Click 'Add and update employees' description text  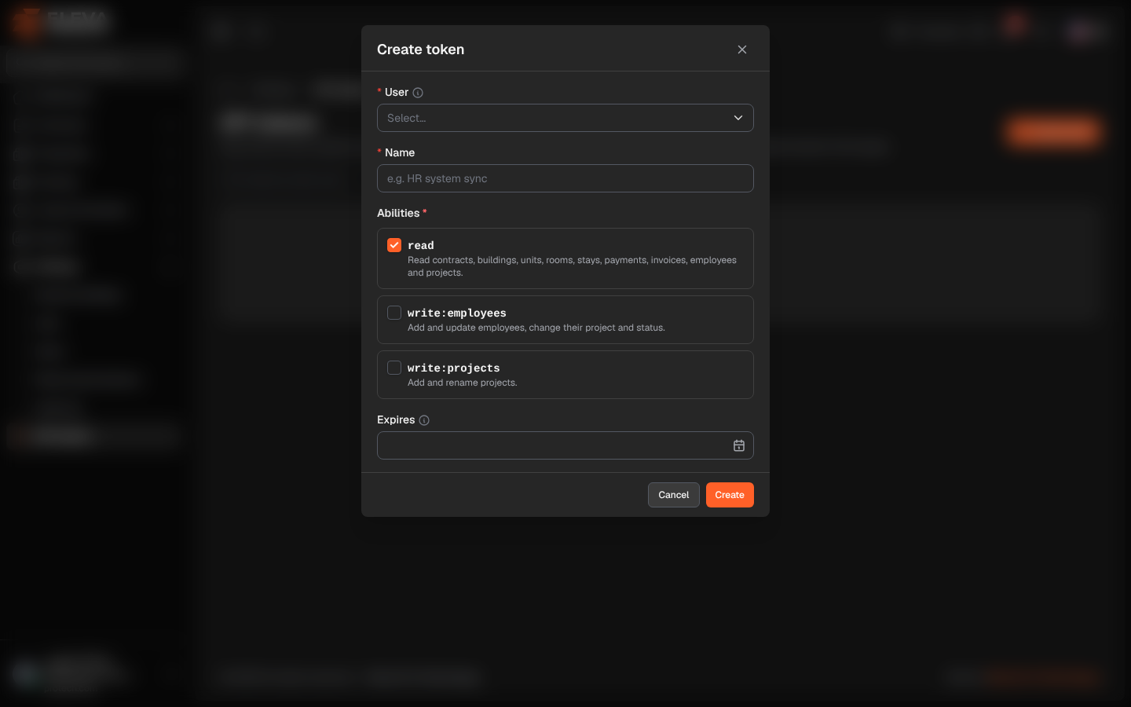(x=536, y=328)
